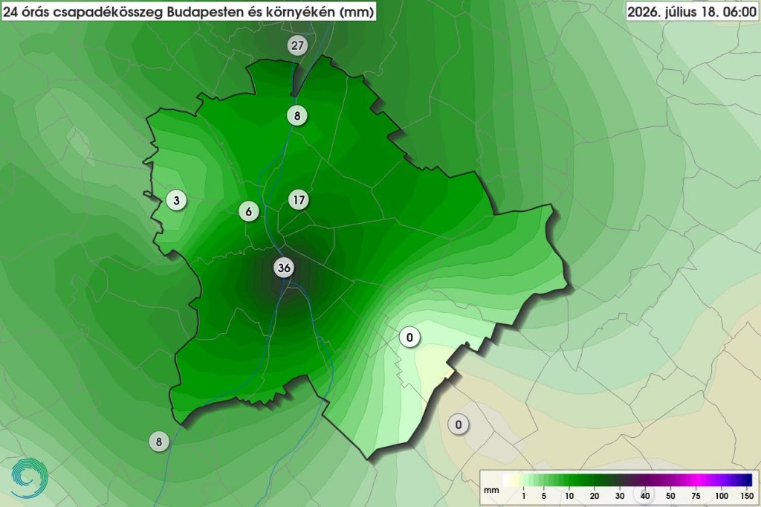The image size is (761, 507).
Task: Select the station marker showing 36
Action: pos(284,268)
